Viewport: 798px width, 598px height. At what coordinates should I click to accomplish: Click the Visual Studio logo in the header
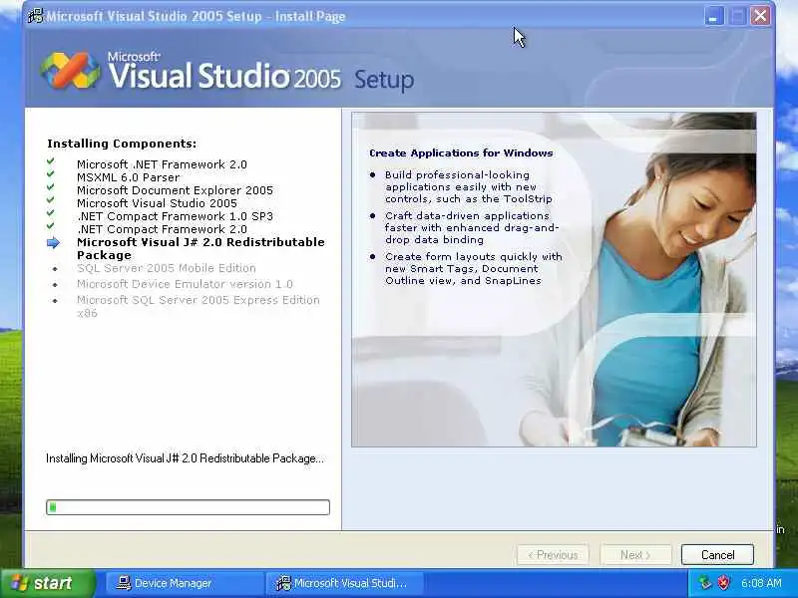tap(71, 70)
